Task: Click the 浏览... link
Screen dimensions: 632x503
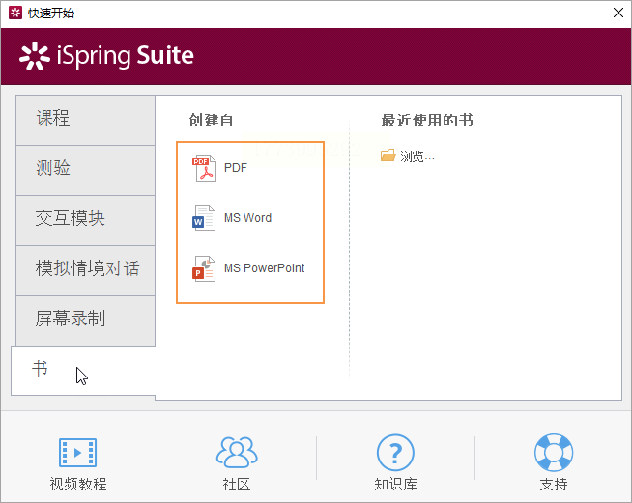Action: [x=417, y=156]
